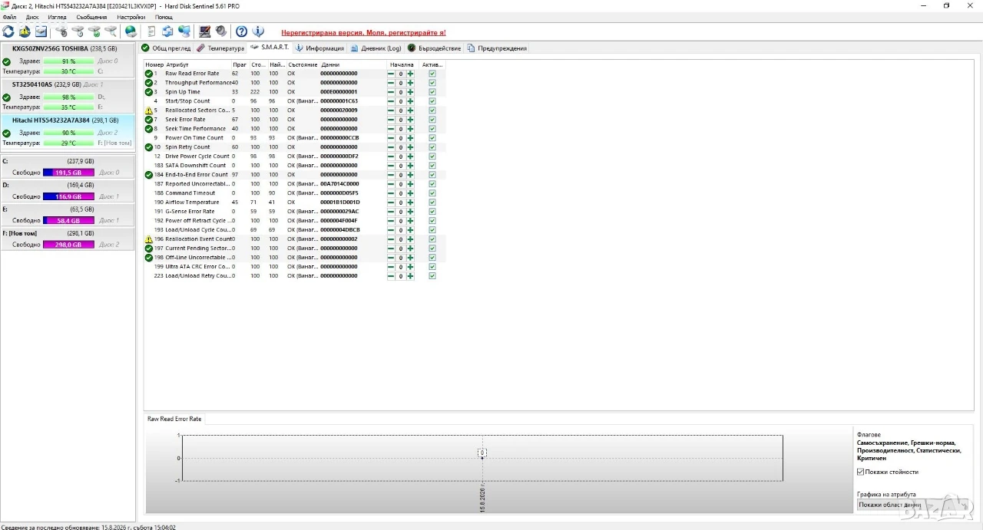Click green health icon of TOSHIBA disk
The width and height of the screenshot is (983, 530).
point(6,61)
